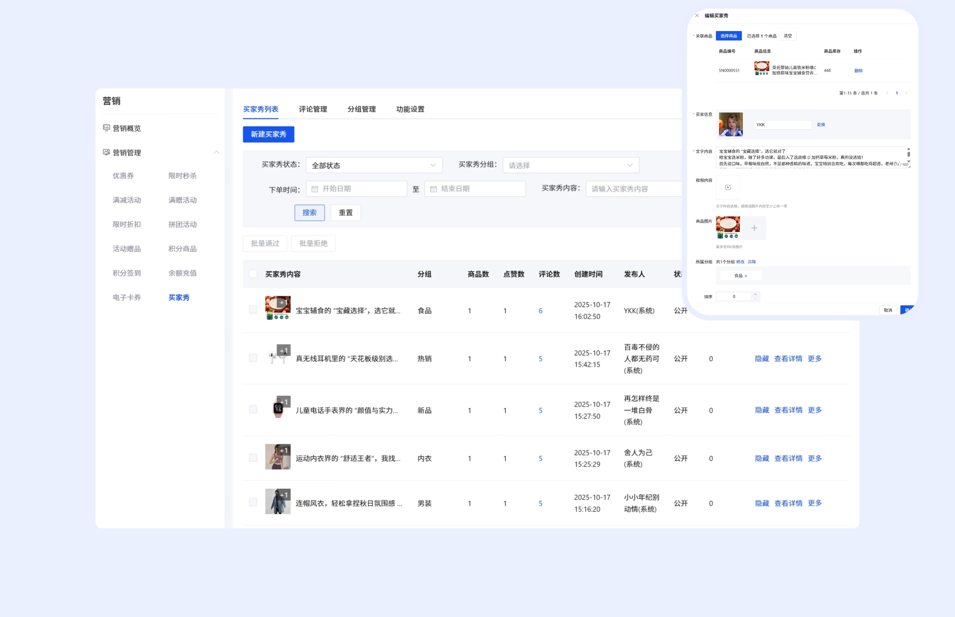The width and height of the screenshot is (955, 617).
Task: Click the calendar icon in 结束日期 field
Action: click(434, 189)
